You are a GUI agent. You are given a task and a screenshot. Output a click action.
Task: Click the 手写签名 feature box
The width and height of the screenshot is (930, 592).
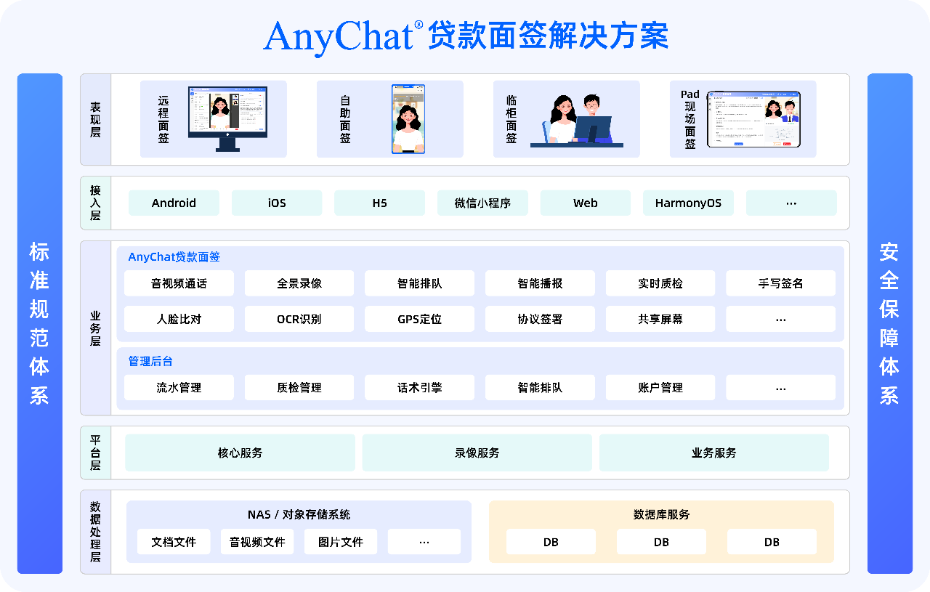[x=780, y=283]
